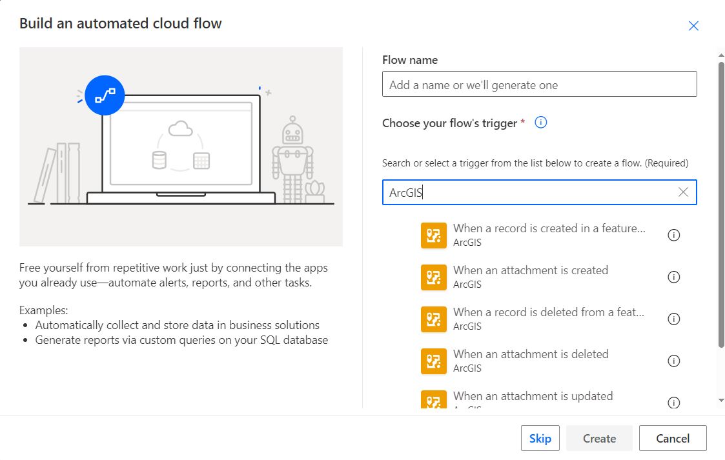Image resolution: width=725 pixels, height=460 pixels.
Task: Select ArcGIS icon for attachment updated trigger
Action: click(x=434, y=399)
